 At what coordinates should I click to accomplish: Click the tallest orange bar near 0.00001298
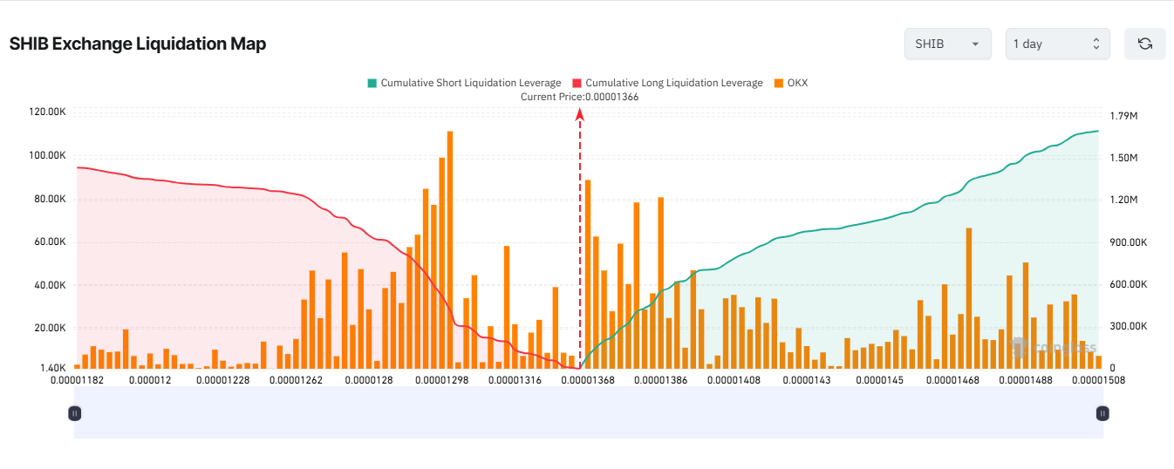450,249
